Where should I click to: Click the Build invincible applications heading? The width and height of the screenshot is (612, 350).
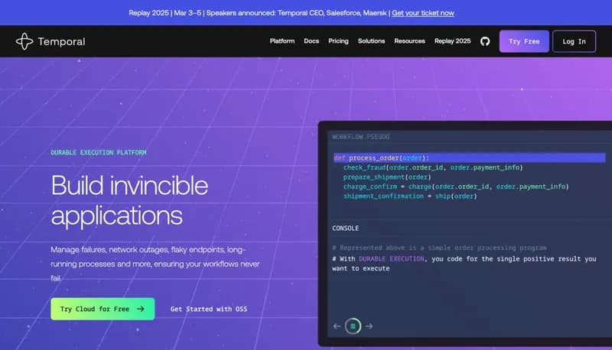129,200
